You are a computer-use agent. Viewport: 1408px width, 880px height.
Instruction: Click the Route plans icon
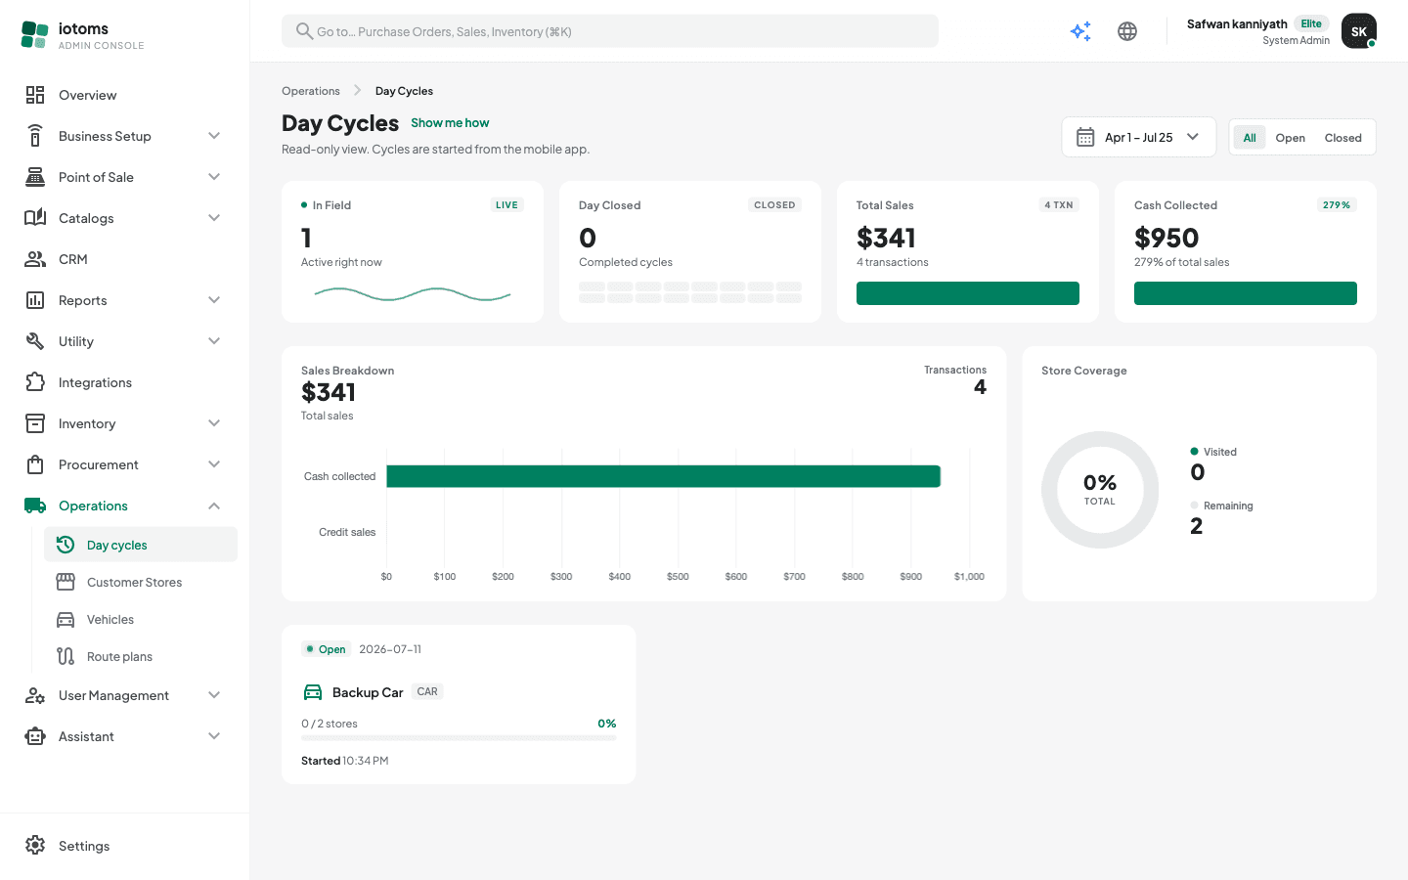tap(66, 656)
